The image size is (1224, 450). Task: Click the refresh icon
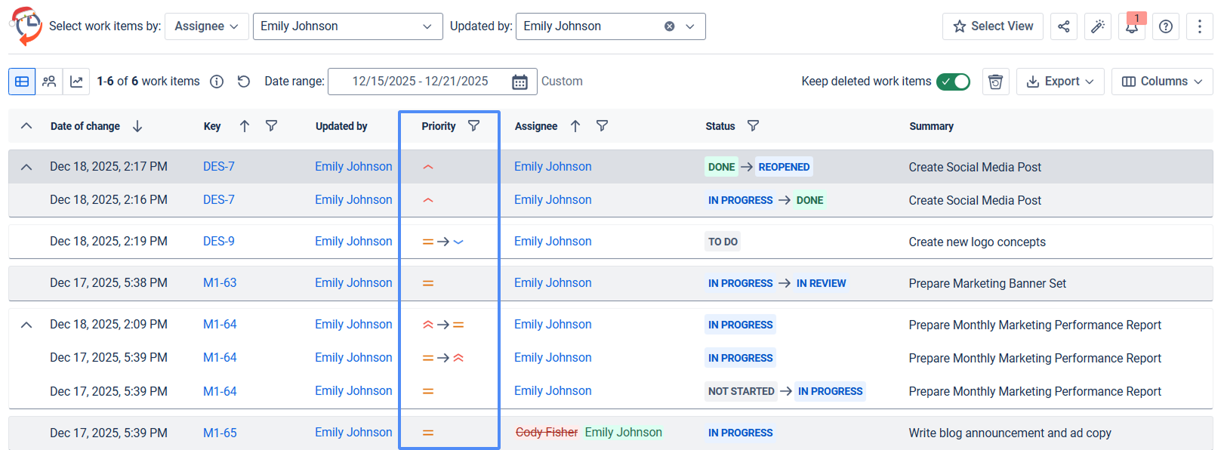pos(243,82)
